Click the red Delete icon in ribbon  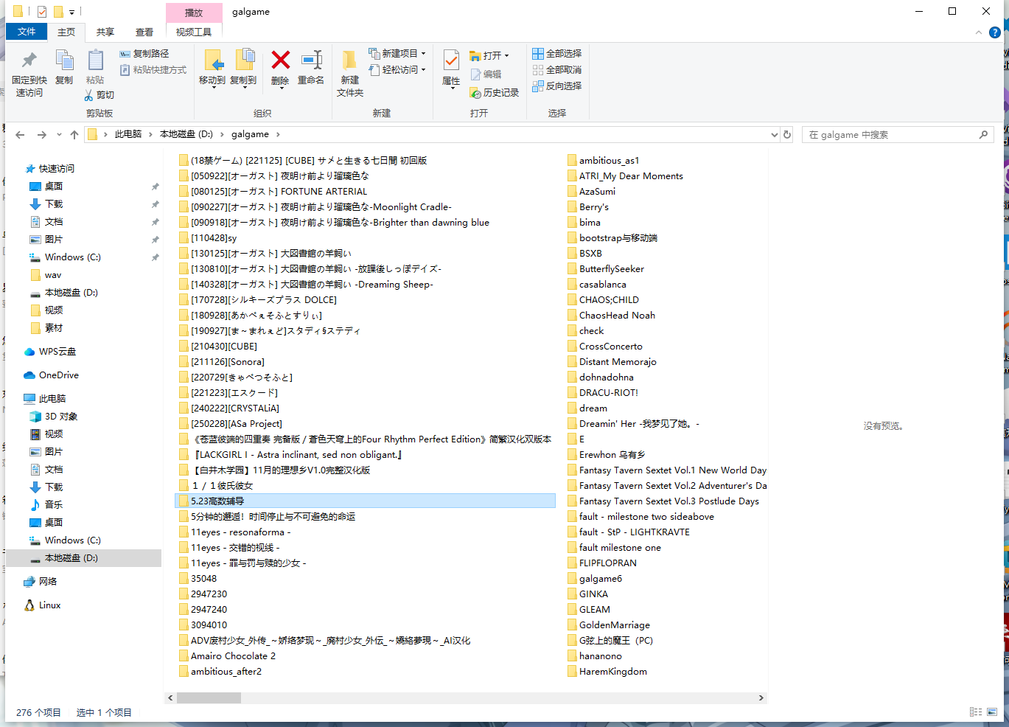click(x=280, y=60)
